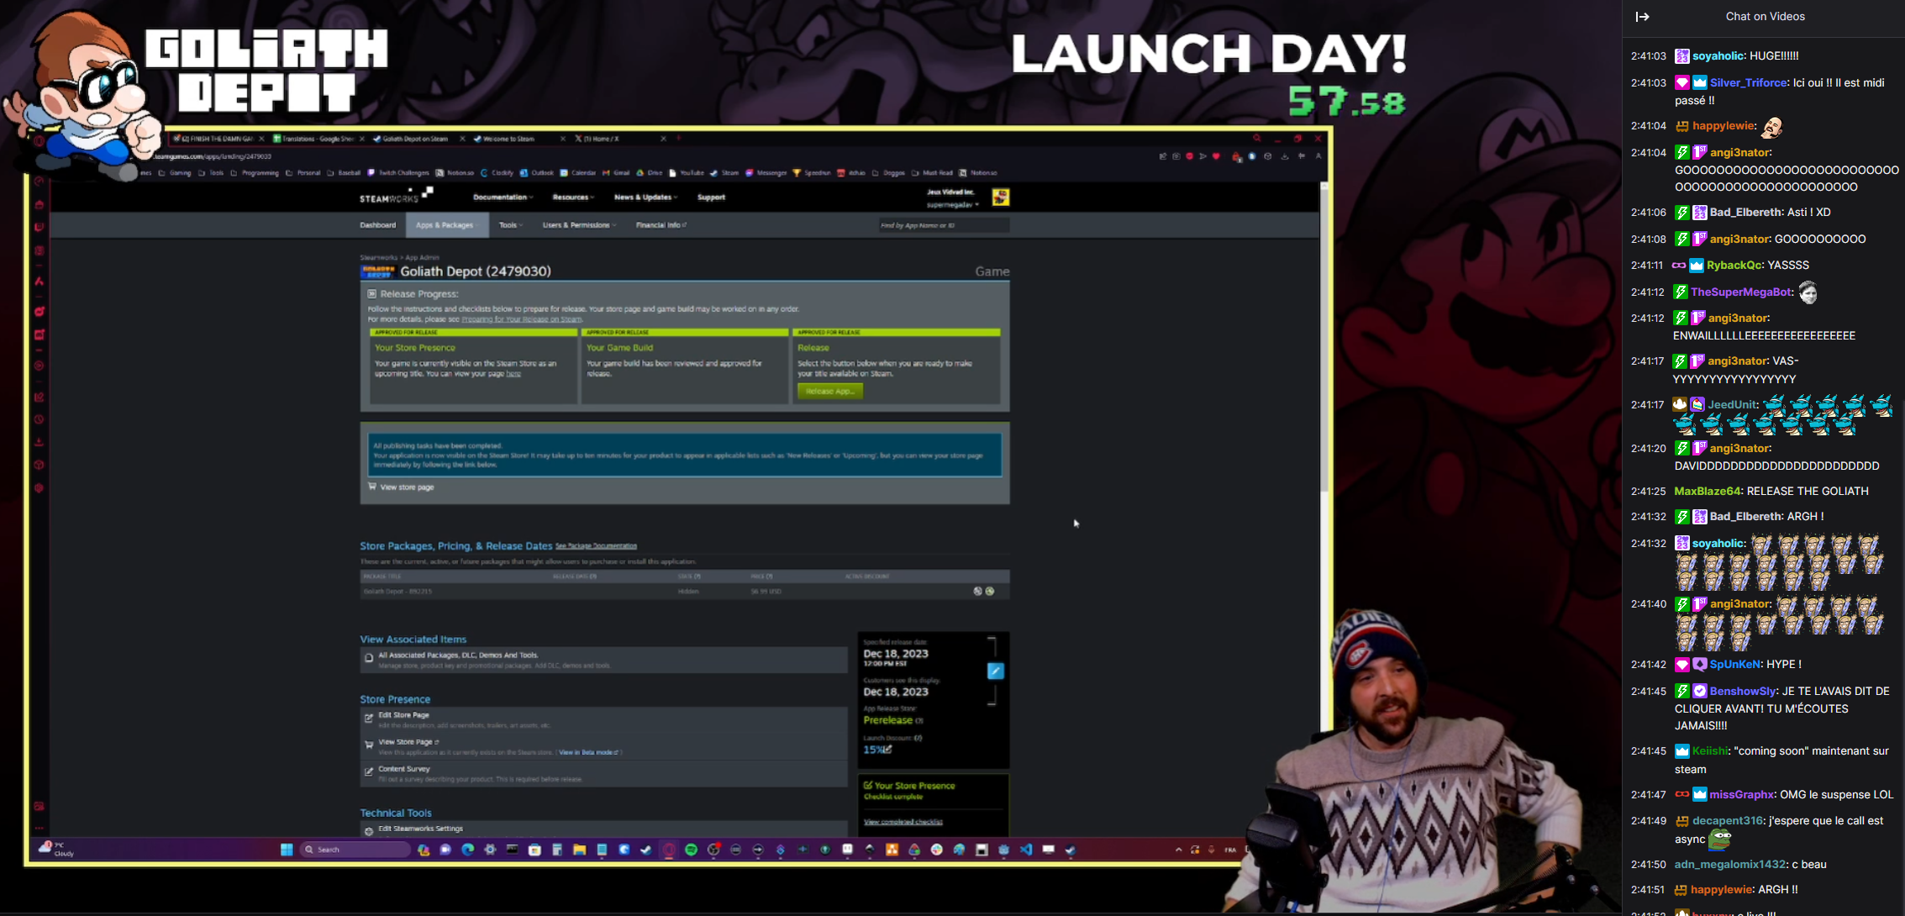The image size is (1905, 916).
Task: Click the browser address bar URL
Action: pyautogui.click(x=214, y=156)
